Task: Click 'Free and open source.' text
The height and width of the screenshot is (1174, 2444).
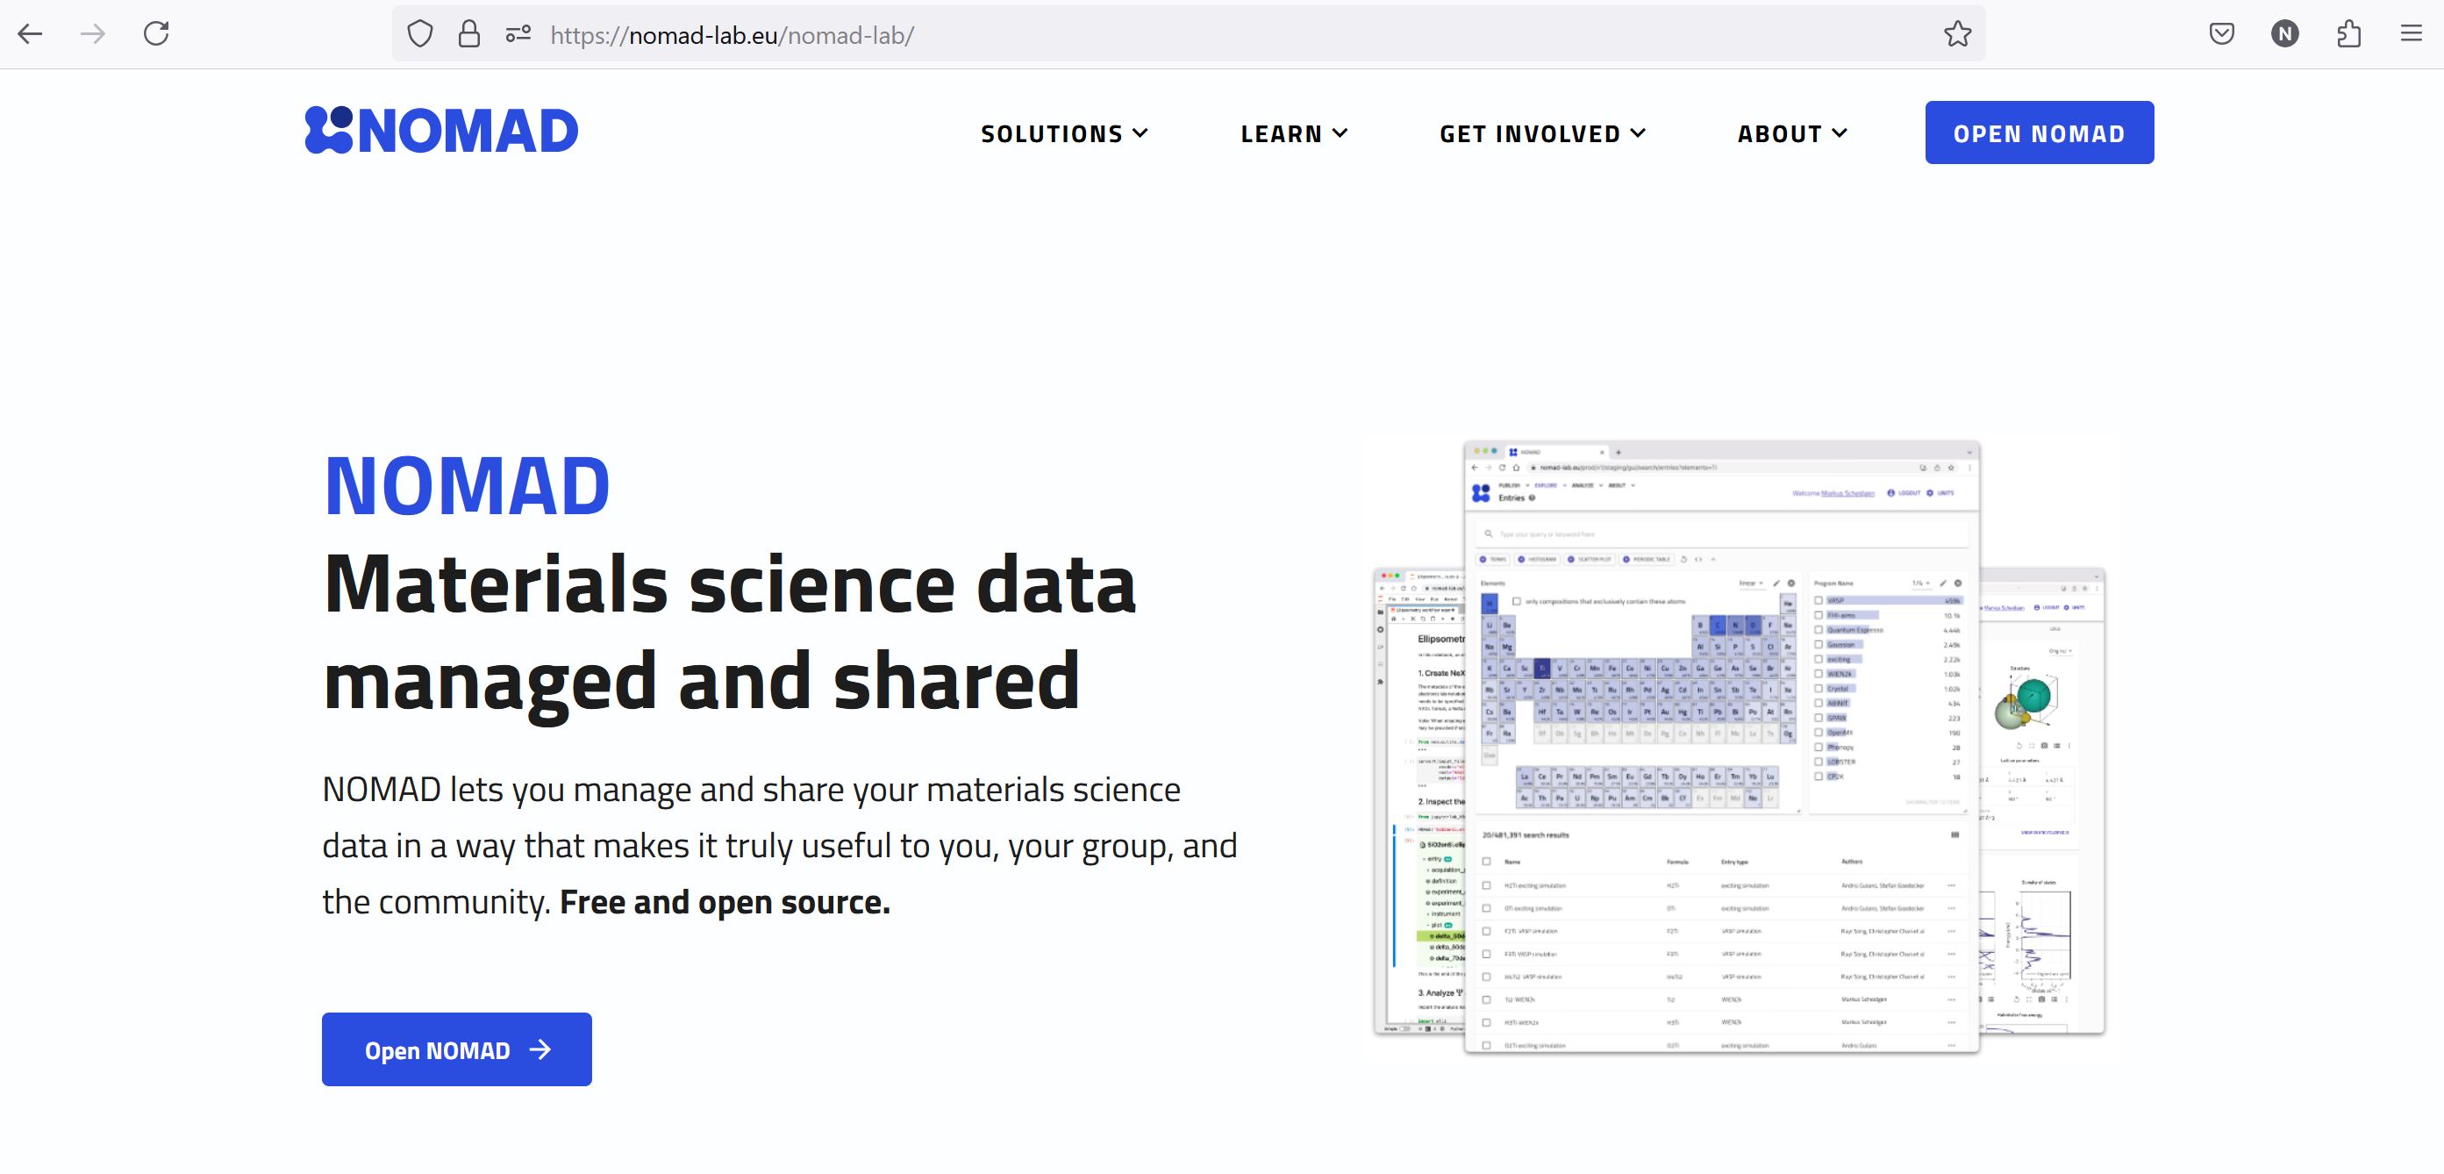Action: pos(725,902)
